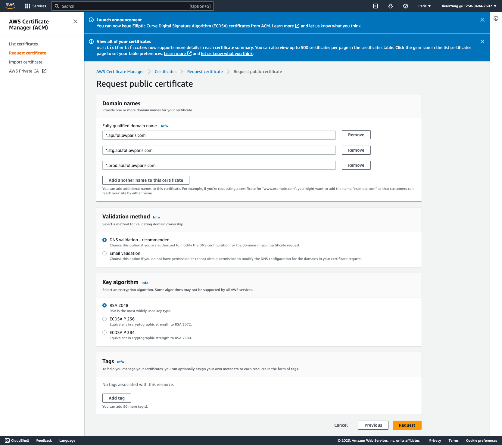The height and width of the screenshot is (445, 502).
Task: Choose RSA 2048 key algorithm
Action: [104, 305]
